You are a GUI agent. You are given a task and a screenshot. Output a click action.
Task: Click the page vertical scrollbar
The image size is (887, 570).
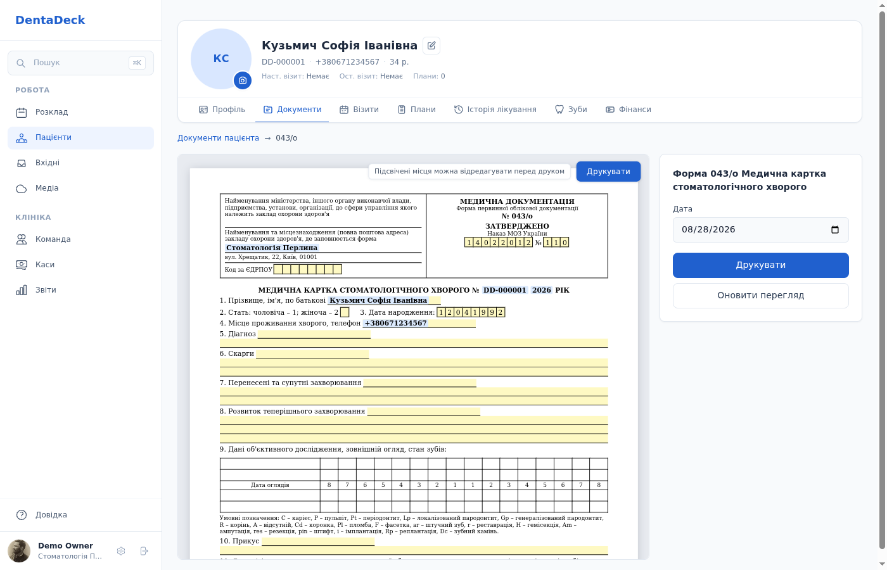pos(882,279)
